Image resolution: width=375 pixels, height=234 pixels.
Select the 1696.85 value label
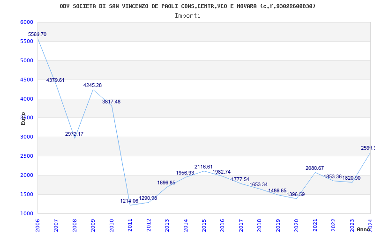coord(166,183)
